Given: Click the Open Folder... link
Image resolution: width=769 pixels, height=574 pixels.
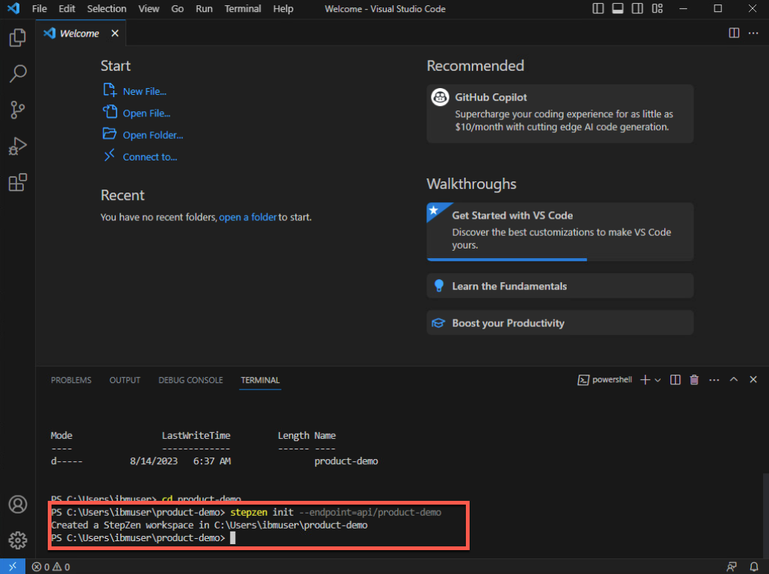Looking at the screenshot, I should tap(152, 135).
